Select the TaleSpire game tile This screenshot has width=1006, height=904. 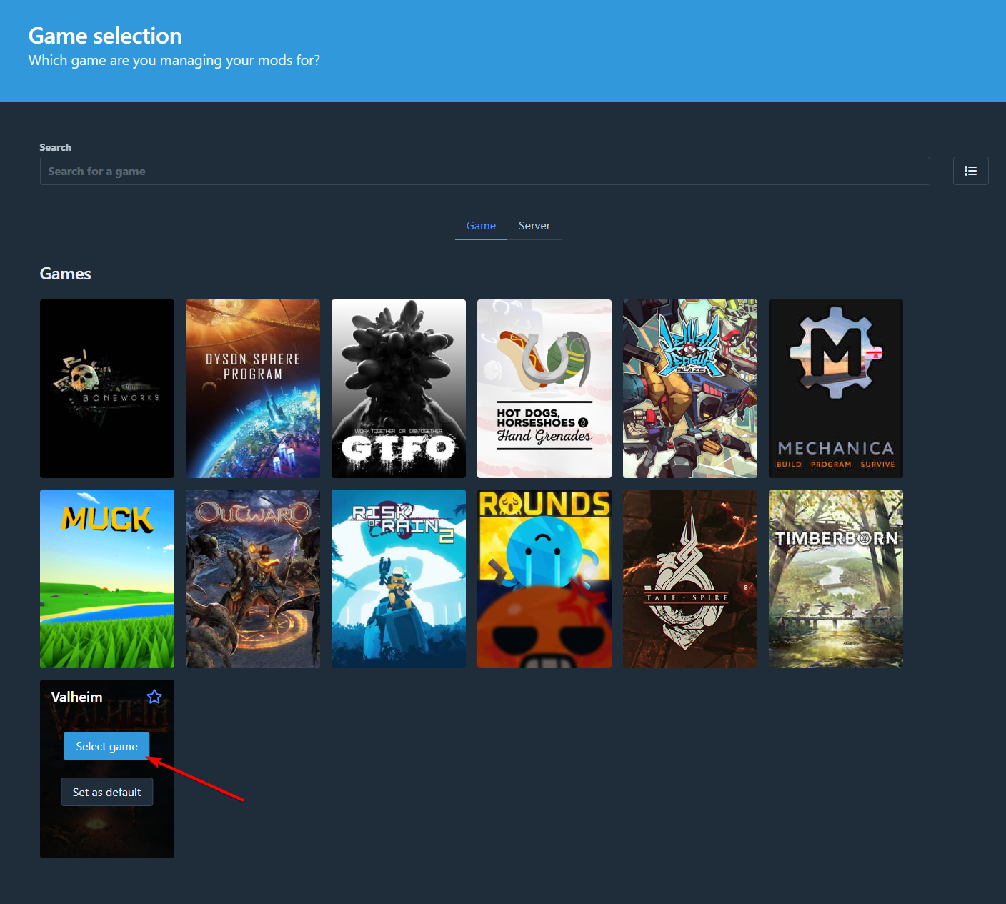coord(689,578)
